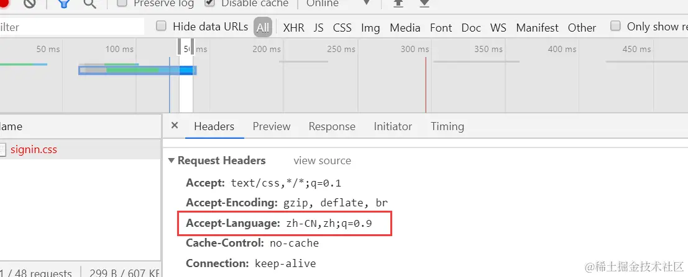688x277 pixels.
Task: Filter requests by Manifest
Action: (537, 27)
